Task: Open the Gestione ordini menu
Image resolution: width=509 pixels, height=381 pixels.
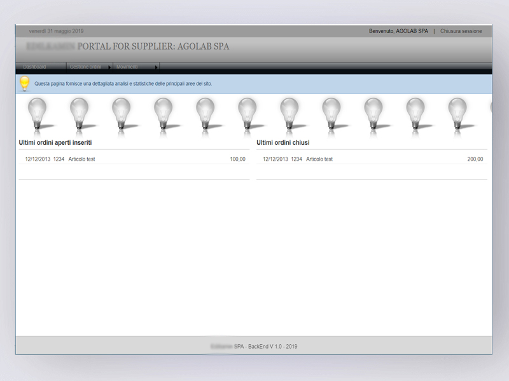Action: tap(85, 67)
